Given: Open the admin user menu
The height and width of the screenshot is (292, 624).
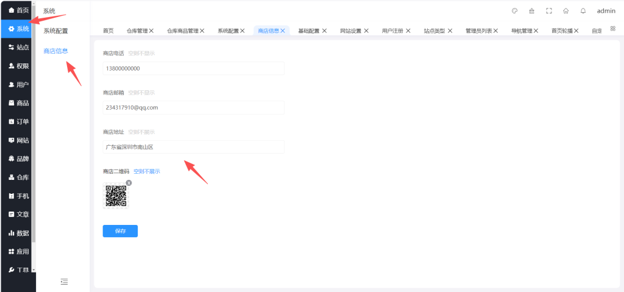Looking at the screenshot, I should tap(606, 11).
